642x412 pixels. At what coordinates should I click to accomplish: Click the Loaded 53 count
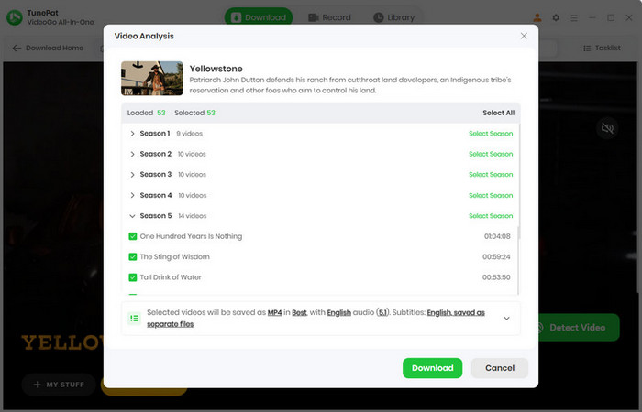click(146, 113)
